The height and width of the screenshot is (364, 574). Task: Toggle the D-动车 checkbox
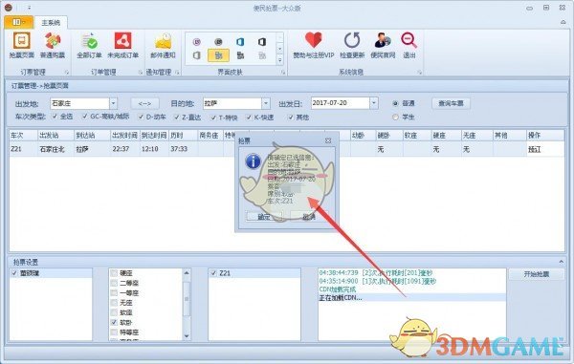(141, 117)
